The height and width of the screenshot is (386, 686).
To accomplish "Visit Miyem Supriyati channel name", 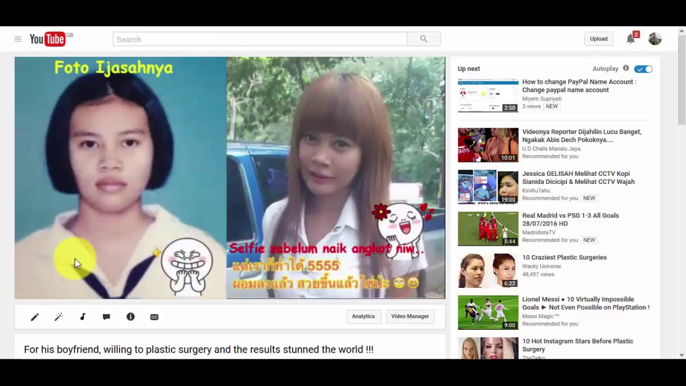I will (x=542, y=99).
